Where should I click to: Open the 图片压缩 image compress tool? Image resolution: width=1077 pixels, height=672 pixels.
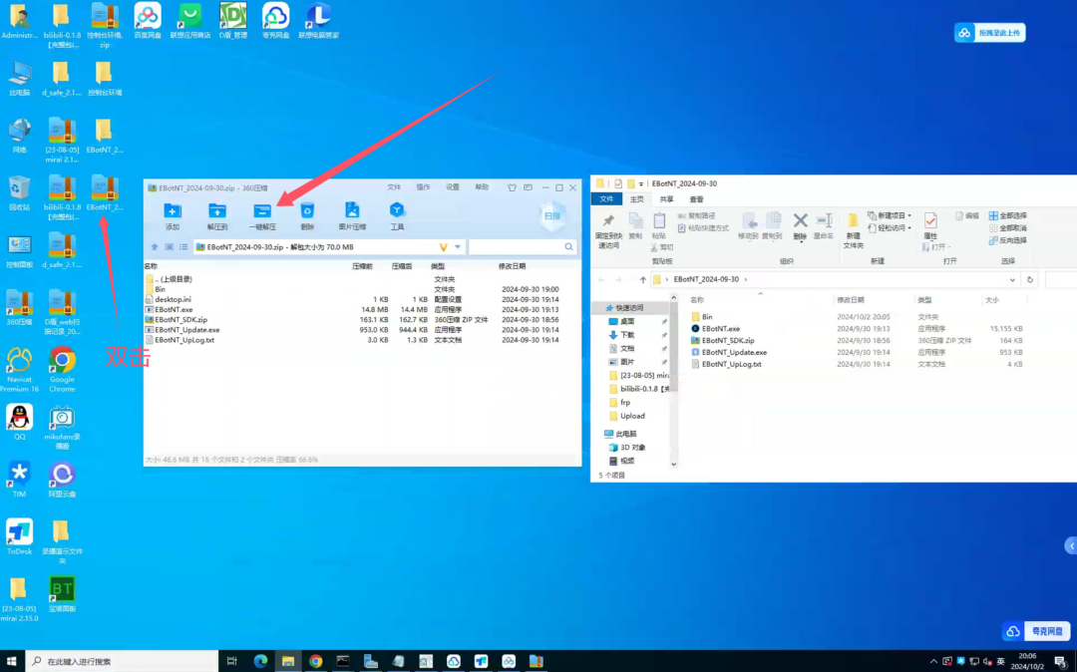[352, 212]
